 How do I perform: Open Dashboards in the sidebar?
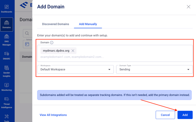(7, 9)
